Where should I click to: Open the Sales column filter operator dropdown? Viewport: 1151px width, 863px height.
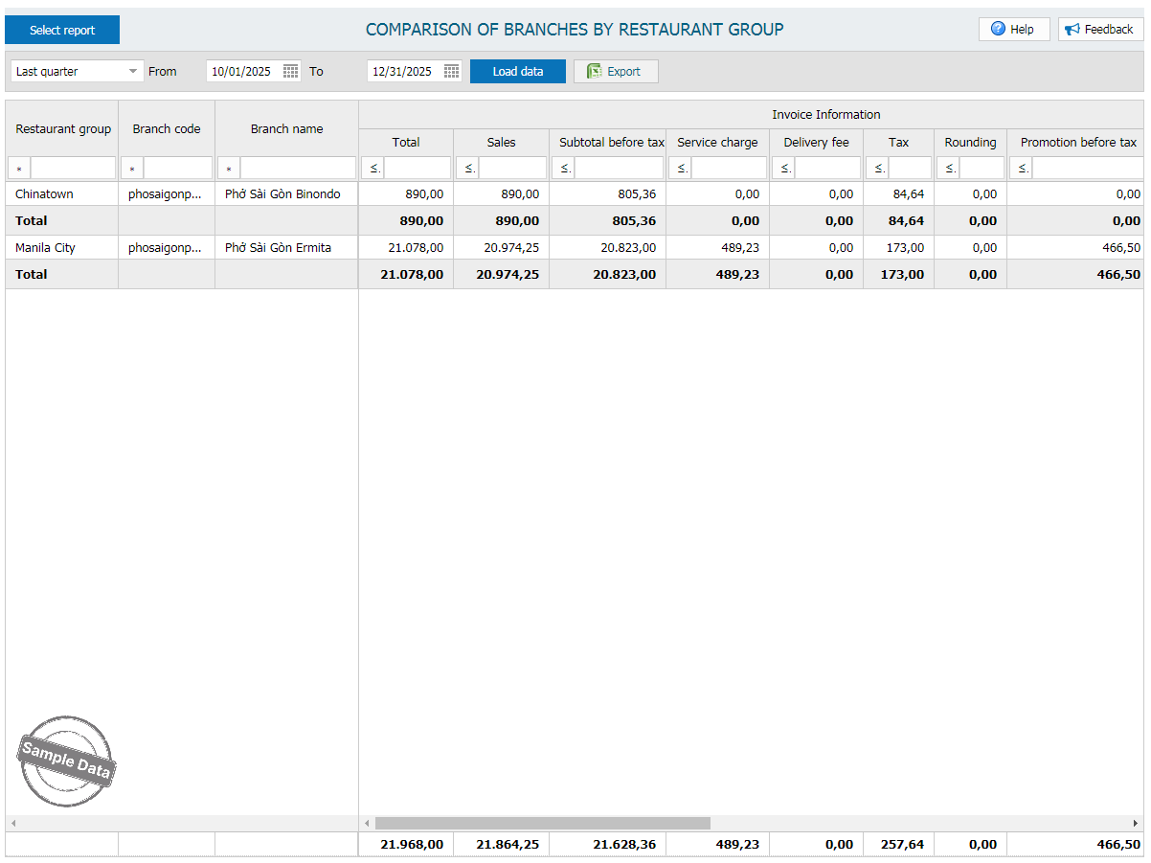tap(468, 169)
